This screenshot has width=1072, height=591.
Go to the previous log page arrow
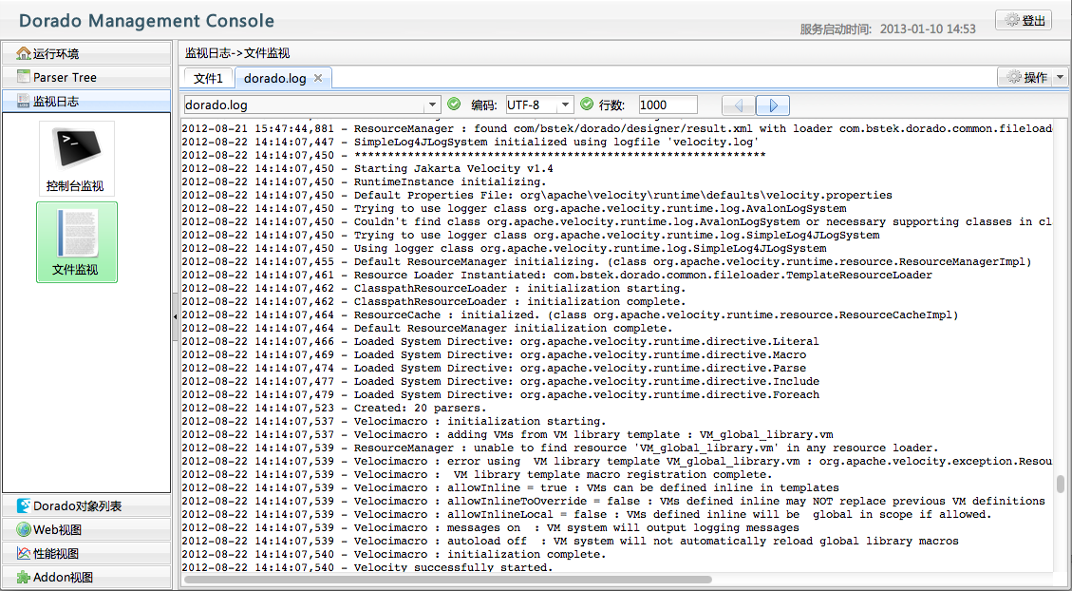(739, 105)
